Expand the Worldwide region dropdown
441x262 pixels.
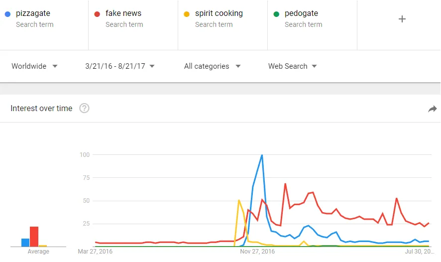[34, 66]
